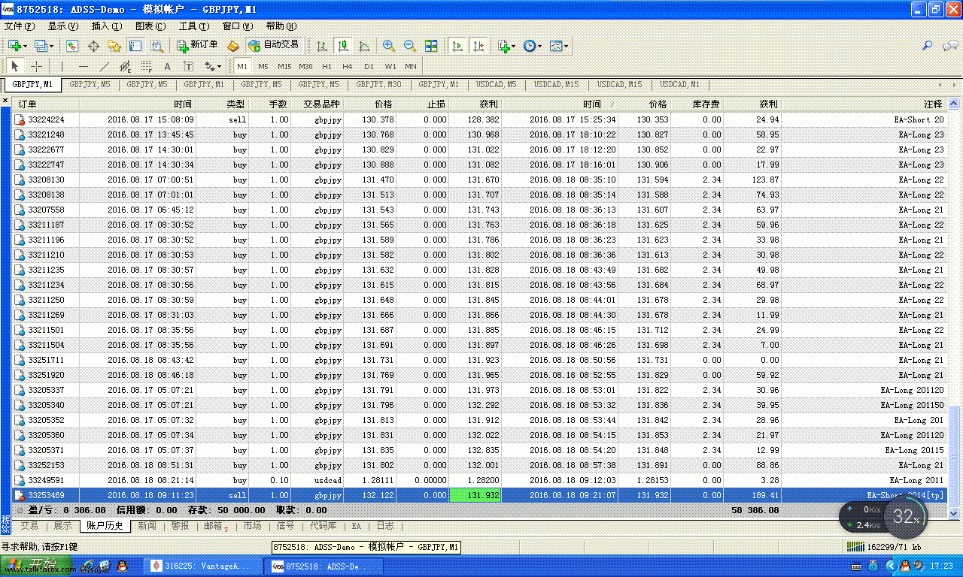Switch to the USDCAD,M5 chart tab

(x=496, y=84)
